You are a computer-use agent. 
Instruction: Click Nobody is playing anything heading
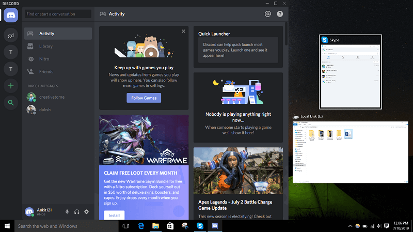tap(238, 117)
